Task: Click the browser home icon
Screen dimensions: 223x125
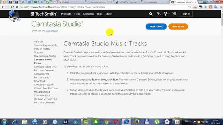Action: pos(17,7)
